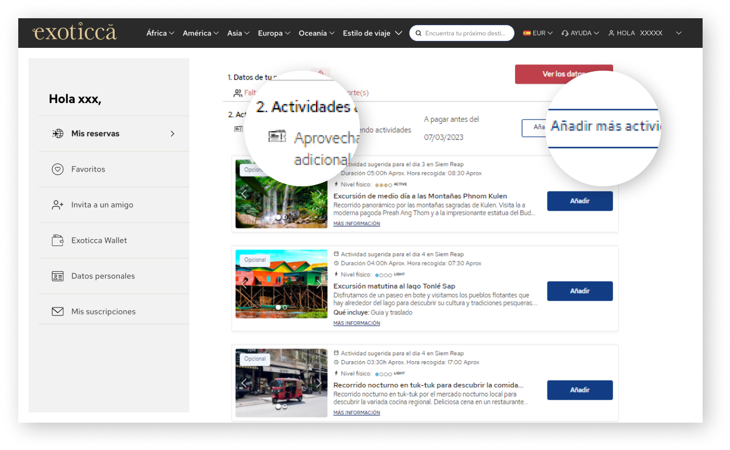730x450 pixels.
Task: Click the Mis suscripciones envelope icon
Action: [58, 312]
